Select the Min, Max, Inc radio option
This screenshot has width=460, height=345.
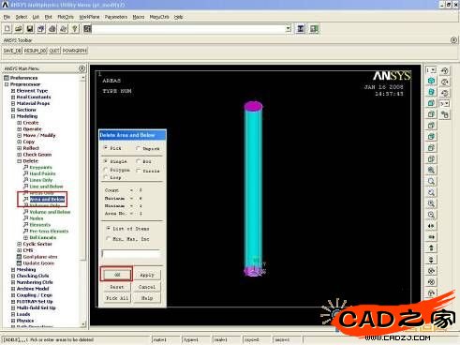108,239
